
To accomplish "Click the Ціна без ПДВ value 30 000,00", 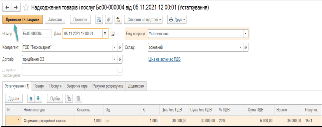I will tap(174, 121).
